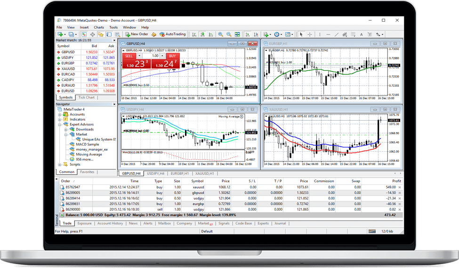This screenshot has width=459, height=269.
Task: Open the Insert menu
Action: pos(84,27)
